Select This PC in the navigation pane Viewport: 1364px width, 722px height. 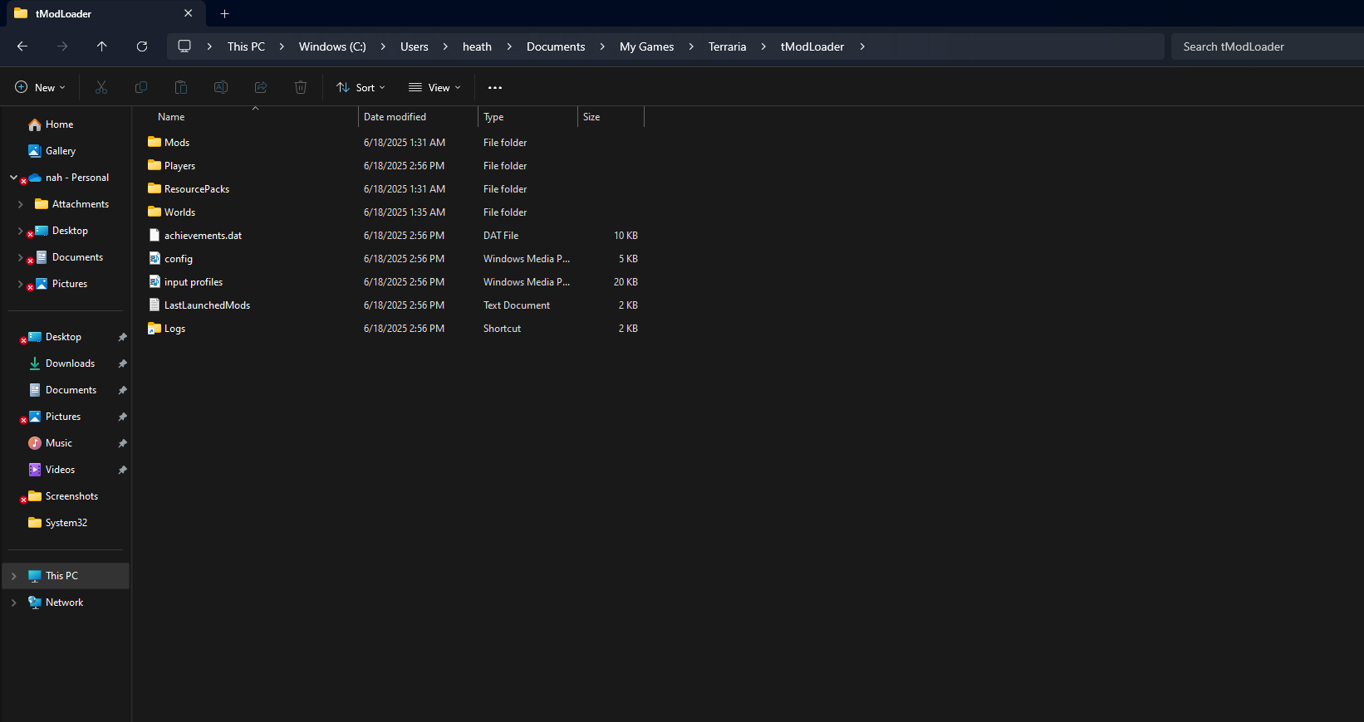(65, 576)
